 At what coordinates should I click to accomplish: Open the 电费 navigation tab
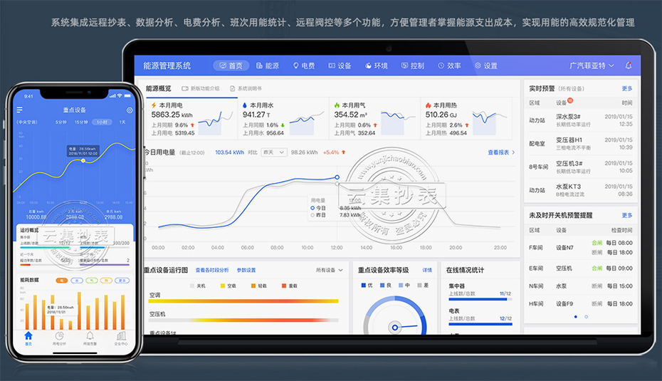tap(304, 66)
